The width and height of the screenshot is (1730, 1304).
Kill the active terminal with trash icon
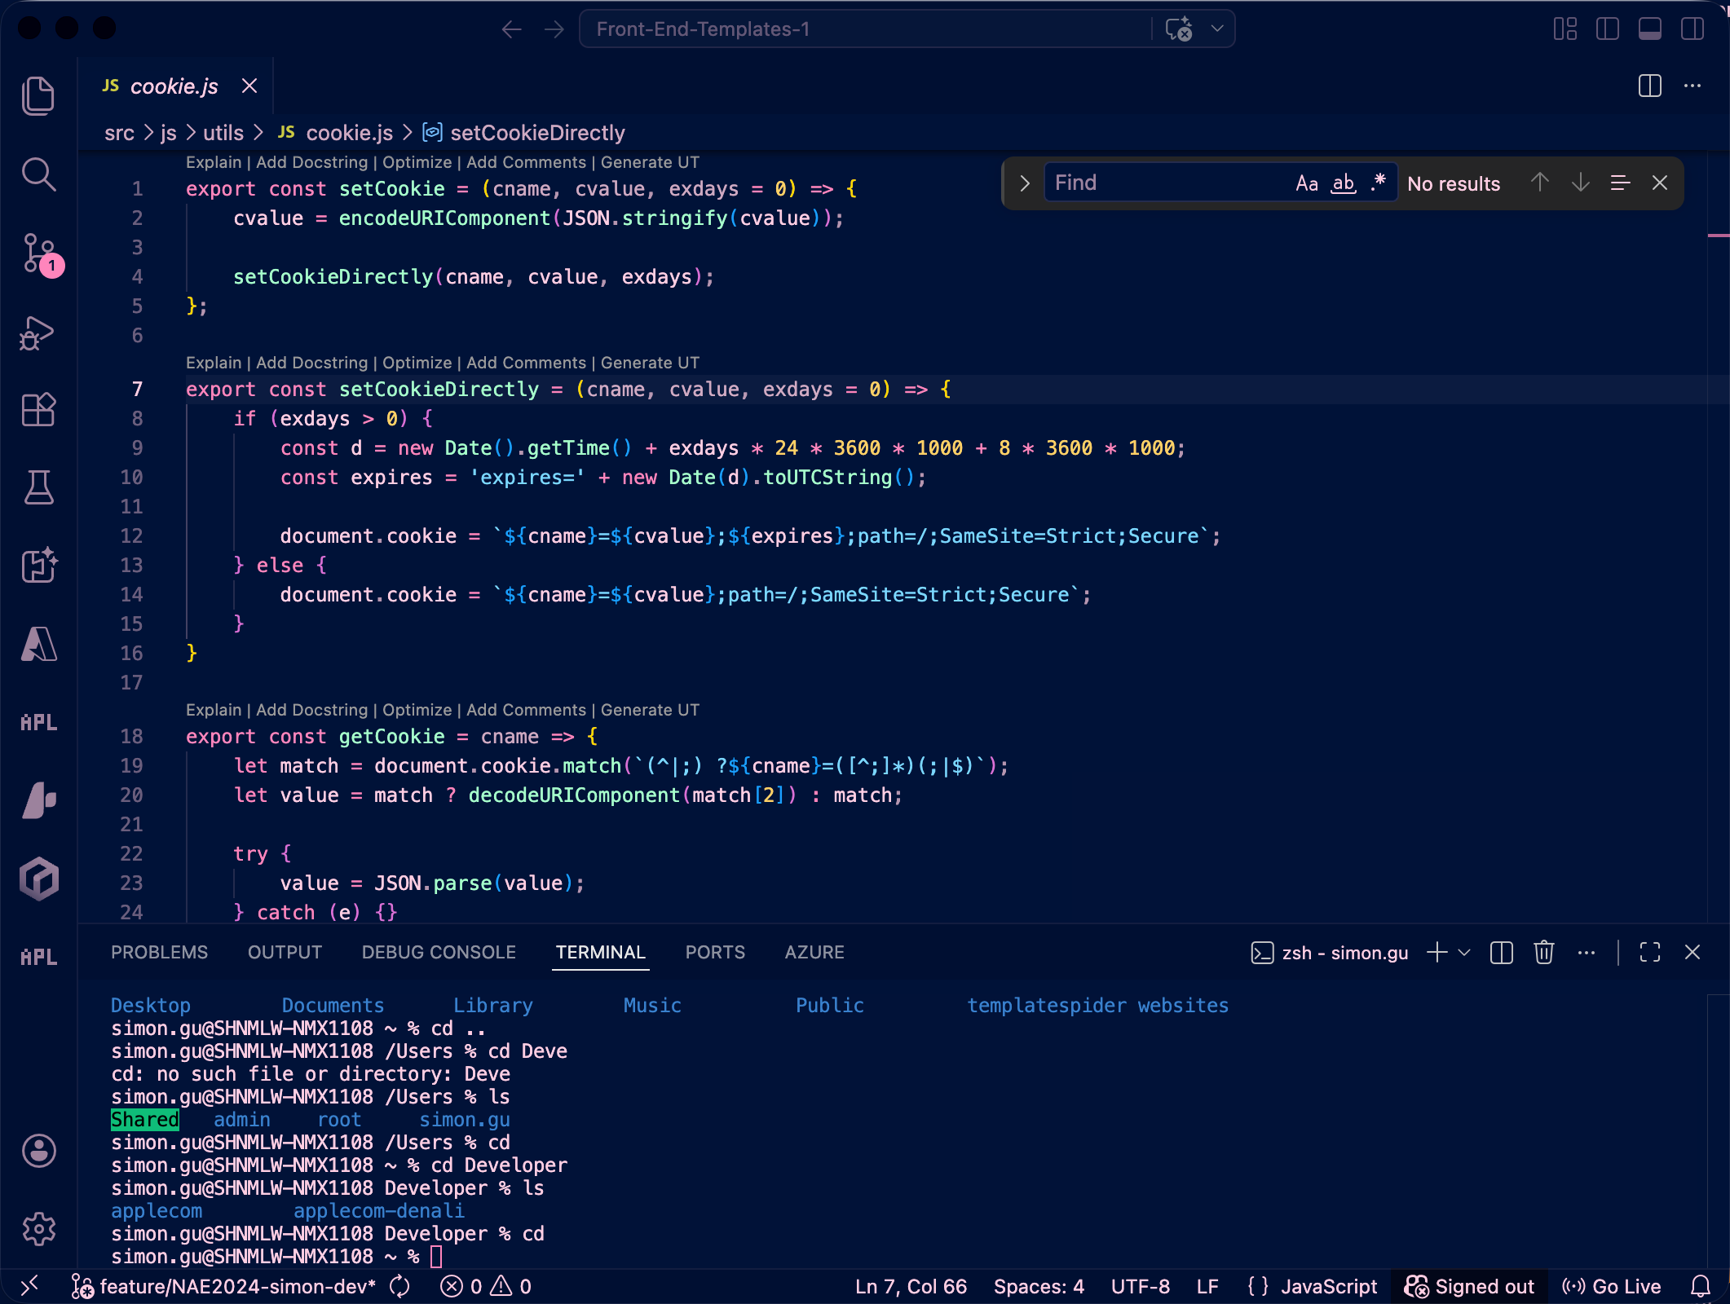(x=1543, y=952)
